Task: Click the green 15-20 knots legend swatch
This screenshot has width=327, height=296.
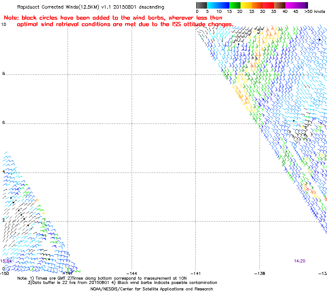Action: tap(235, 5)
